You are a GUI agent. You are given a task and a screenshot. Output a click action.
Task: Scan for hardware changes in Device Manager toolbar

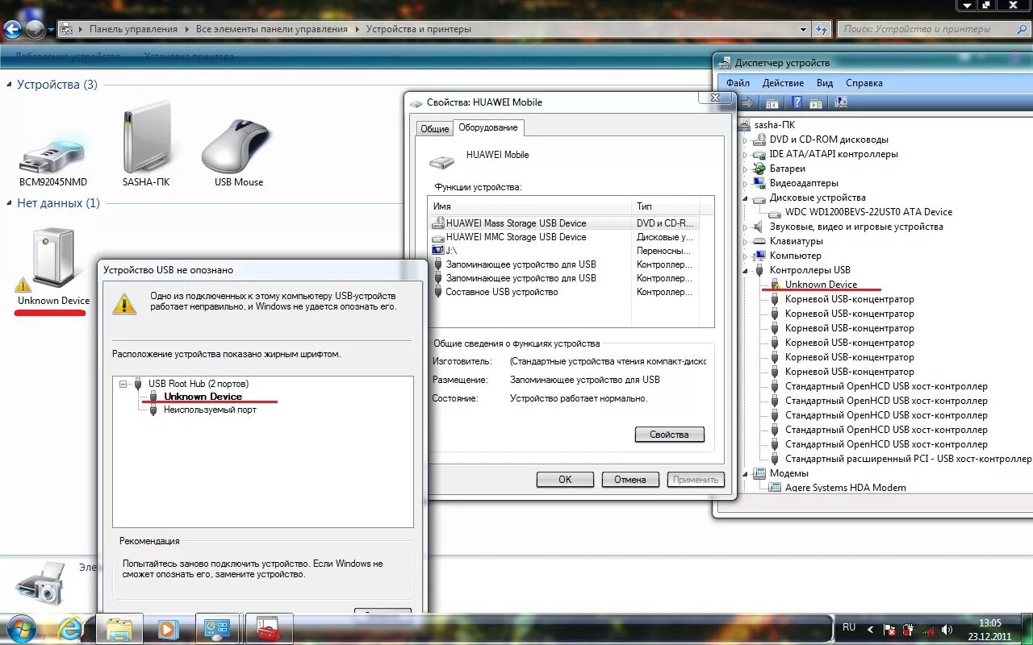tap(841, 102)
